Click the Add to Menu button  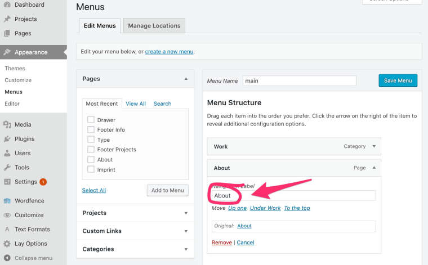(167, 190)
